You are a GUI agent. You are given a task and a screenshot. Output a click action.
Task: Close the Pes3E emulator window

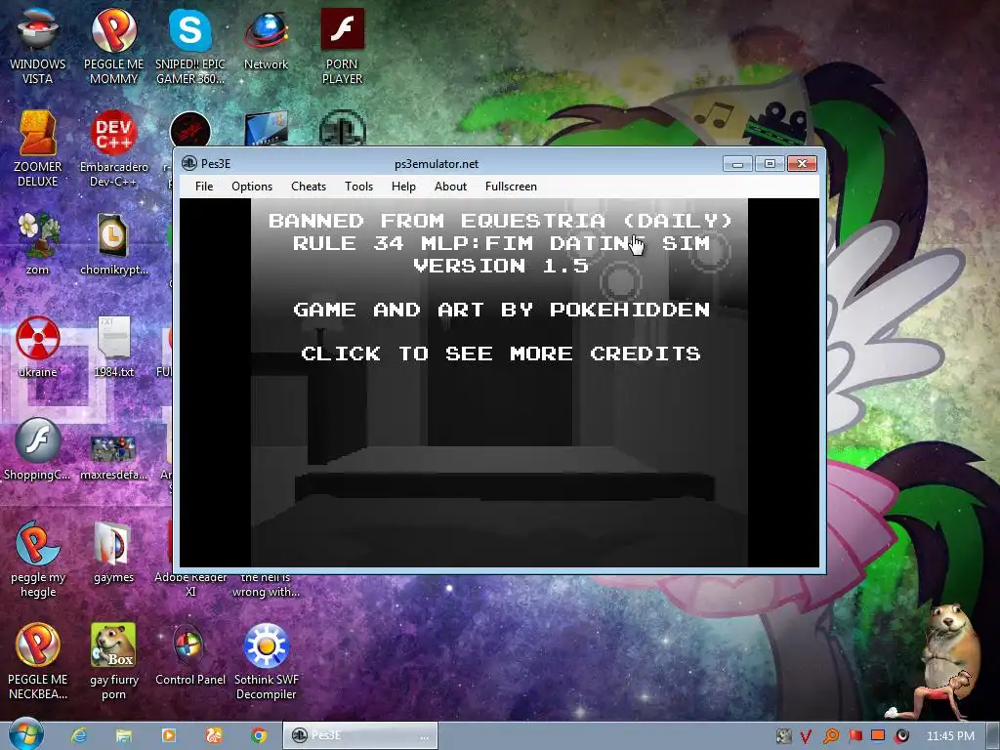point(803,164)
